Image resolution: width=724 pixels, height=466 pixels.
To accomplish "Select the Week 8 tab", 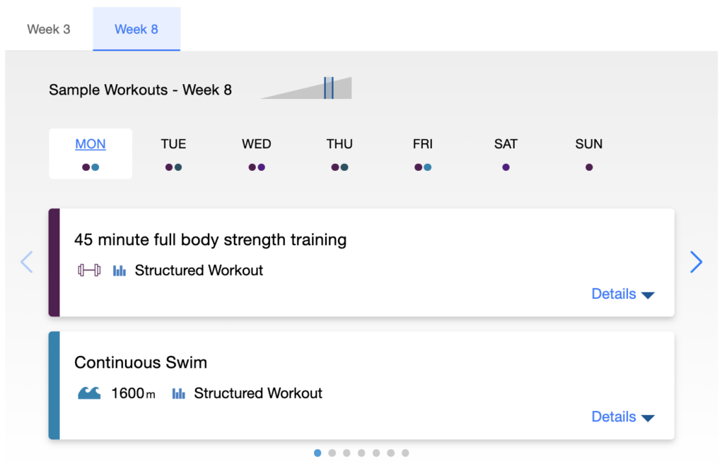I will point(136,30).
